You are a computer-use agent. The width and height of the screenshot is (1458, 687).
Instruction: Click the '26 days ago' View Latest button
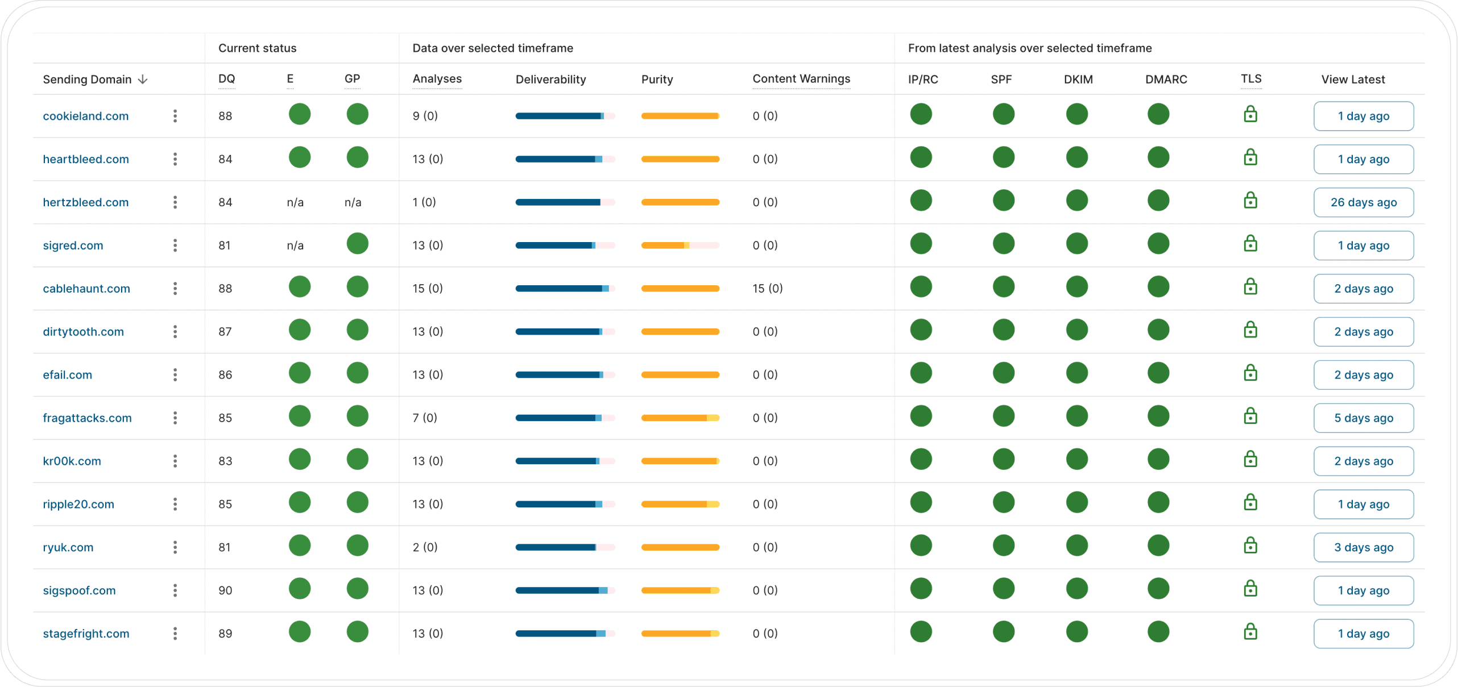[1363, 202]
